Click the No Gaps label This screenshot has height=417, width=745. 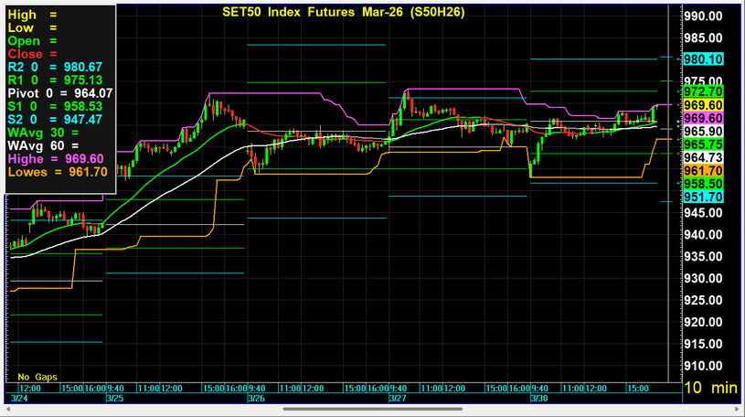click(37, 377)
